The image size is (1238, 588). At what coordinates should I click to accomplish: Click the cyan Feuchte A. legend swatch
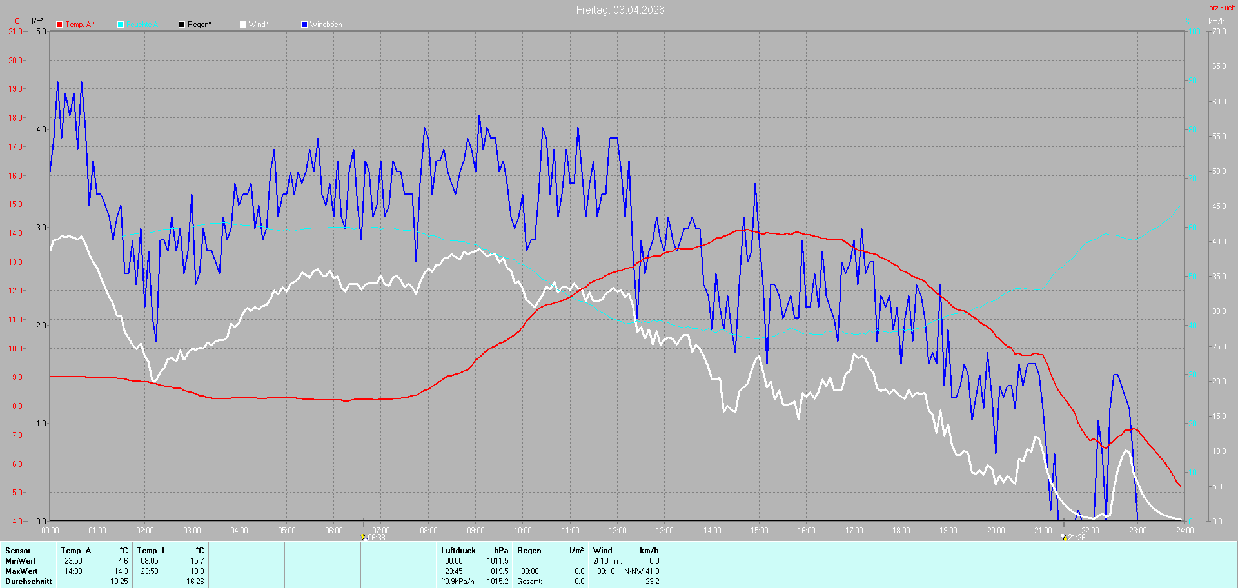(121, 24)
